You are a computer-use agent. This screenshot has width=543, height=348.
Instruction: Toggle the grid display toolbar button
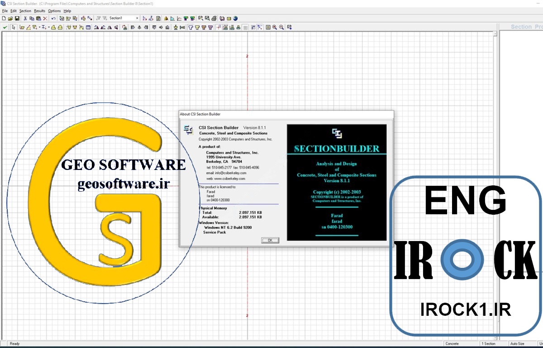coord(245,27)
